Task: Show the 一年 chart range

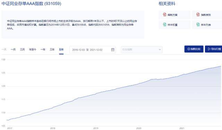Action: [43, 49]
